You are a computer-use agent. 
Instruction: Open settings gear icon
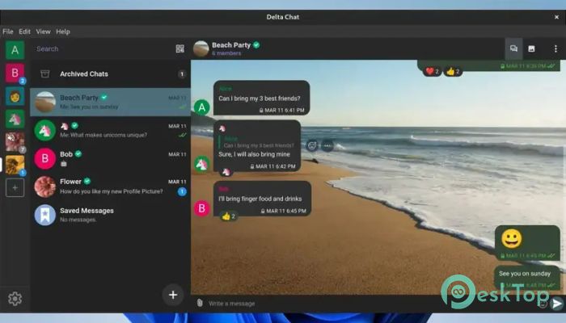(x=15, y=299)
